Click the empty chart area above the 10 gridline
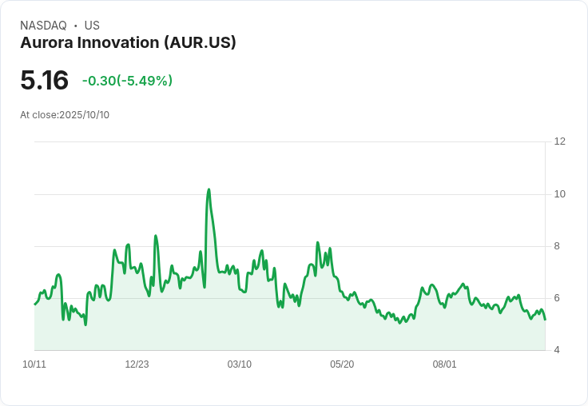 (360, 168)
